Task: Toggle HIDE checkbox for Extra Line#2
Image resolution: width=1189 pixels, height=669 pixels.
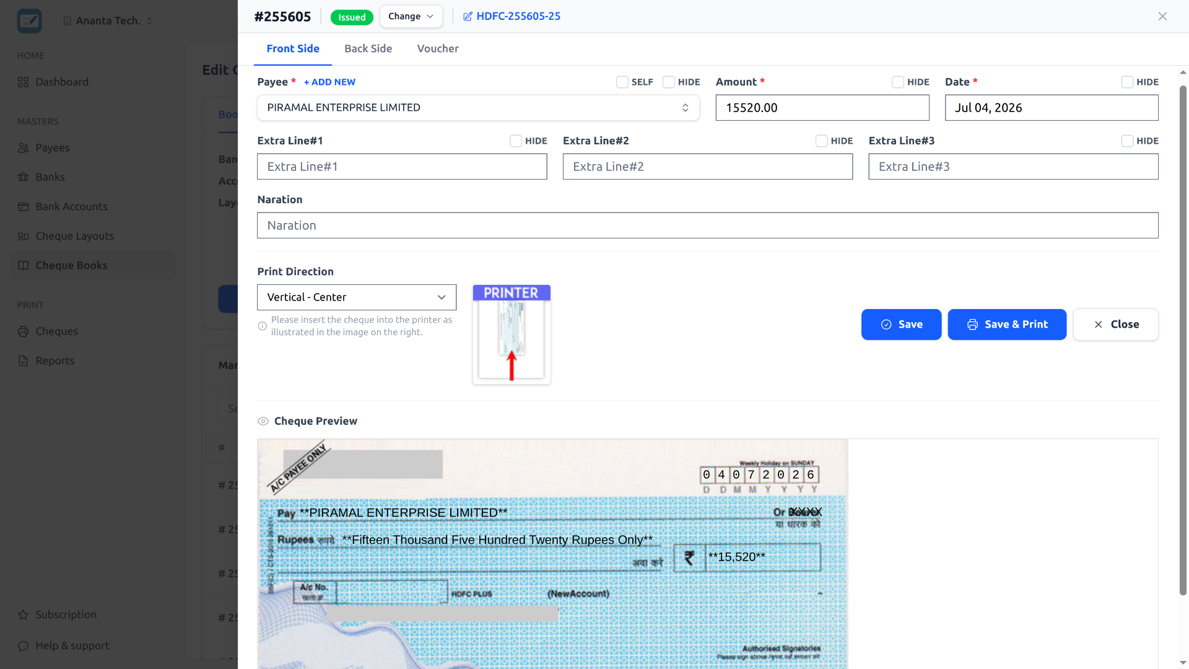Action: (x=822, y=141)
